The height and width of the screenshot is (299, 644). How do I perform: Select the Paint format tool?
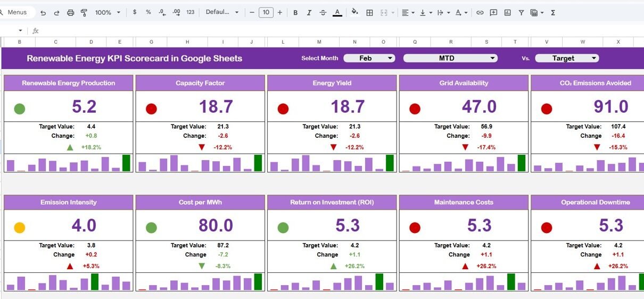tap(84, 12)
